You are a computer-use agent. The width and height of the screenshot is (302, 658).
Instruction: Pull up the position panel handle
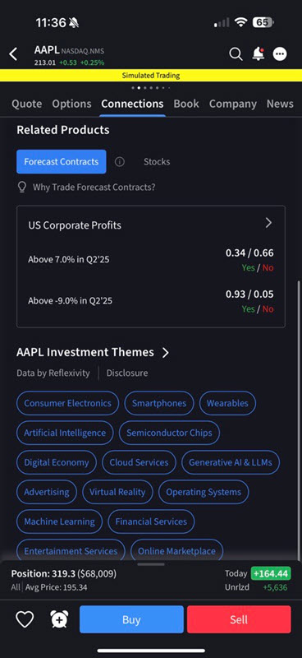pos(151,564)
